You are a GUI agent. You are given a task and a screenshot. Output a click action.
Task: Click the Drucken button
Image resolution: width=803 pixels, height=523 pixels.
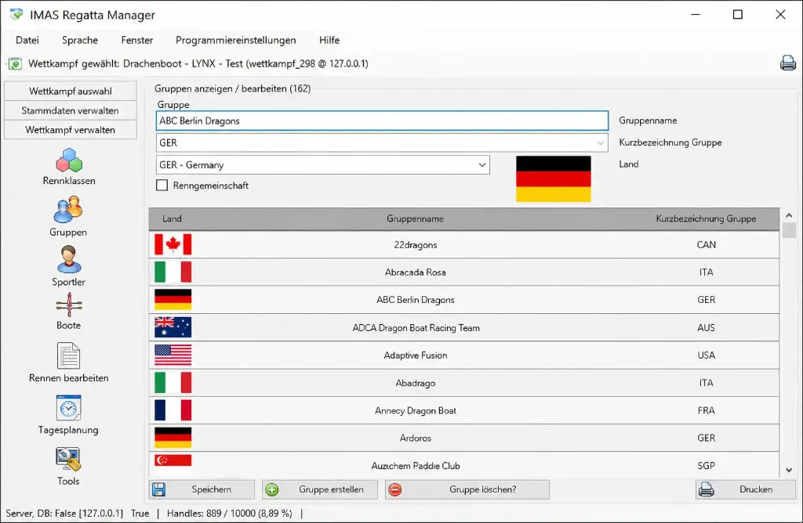746,489
